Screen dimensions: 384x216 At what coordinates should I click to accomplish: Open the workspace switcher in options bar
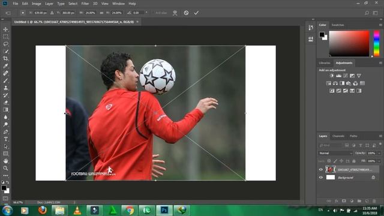coord(376,13)
